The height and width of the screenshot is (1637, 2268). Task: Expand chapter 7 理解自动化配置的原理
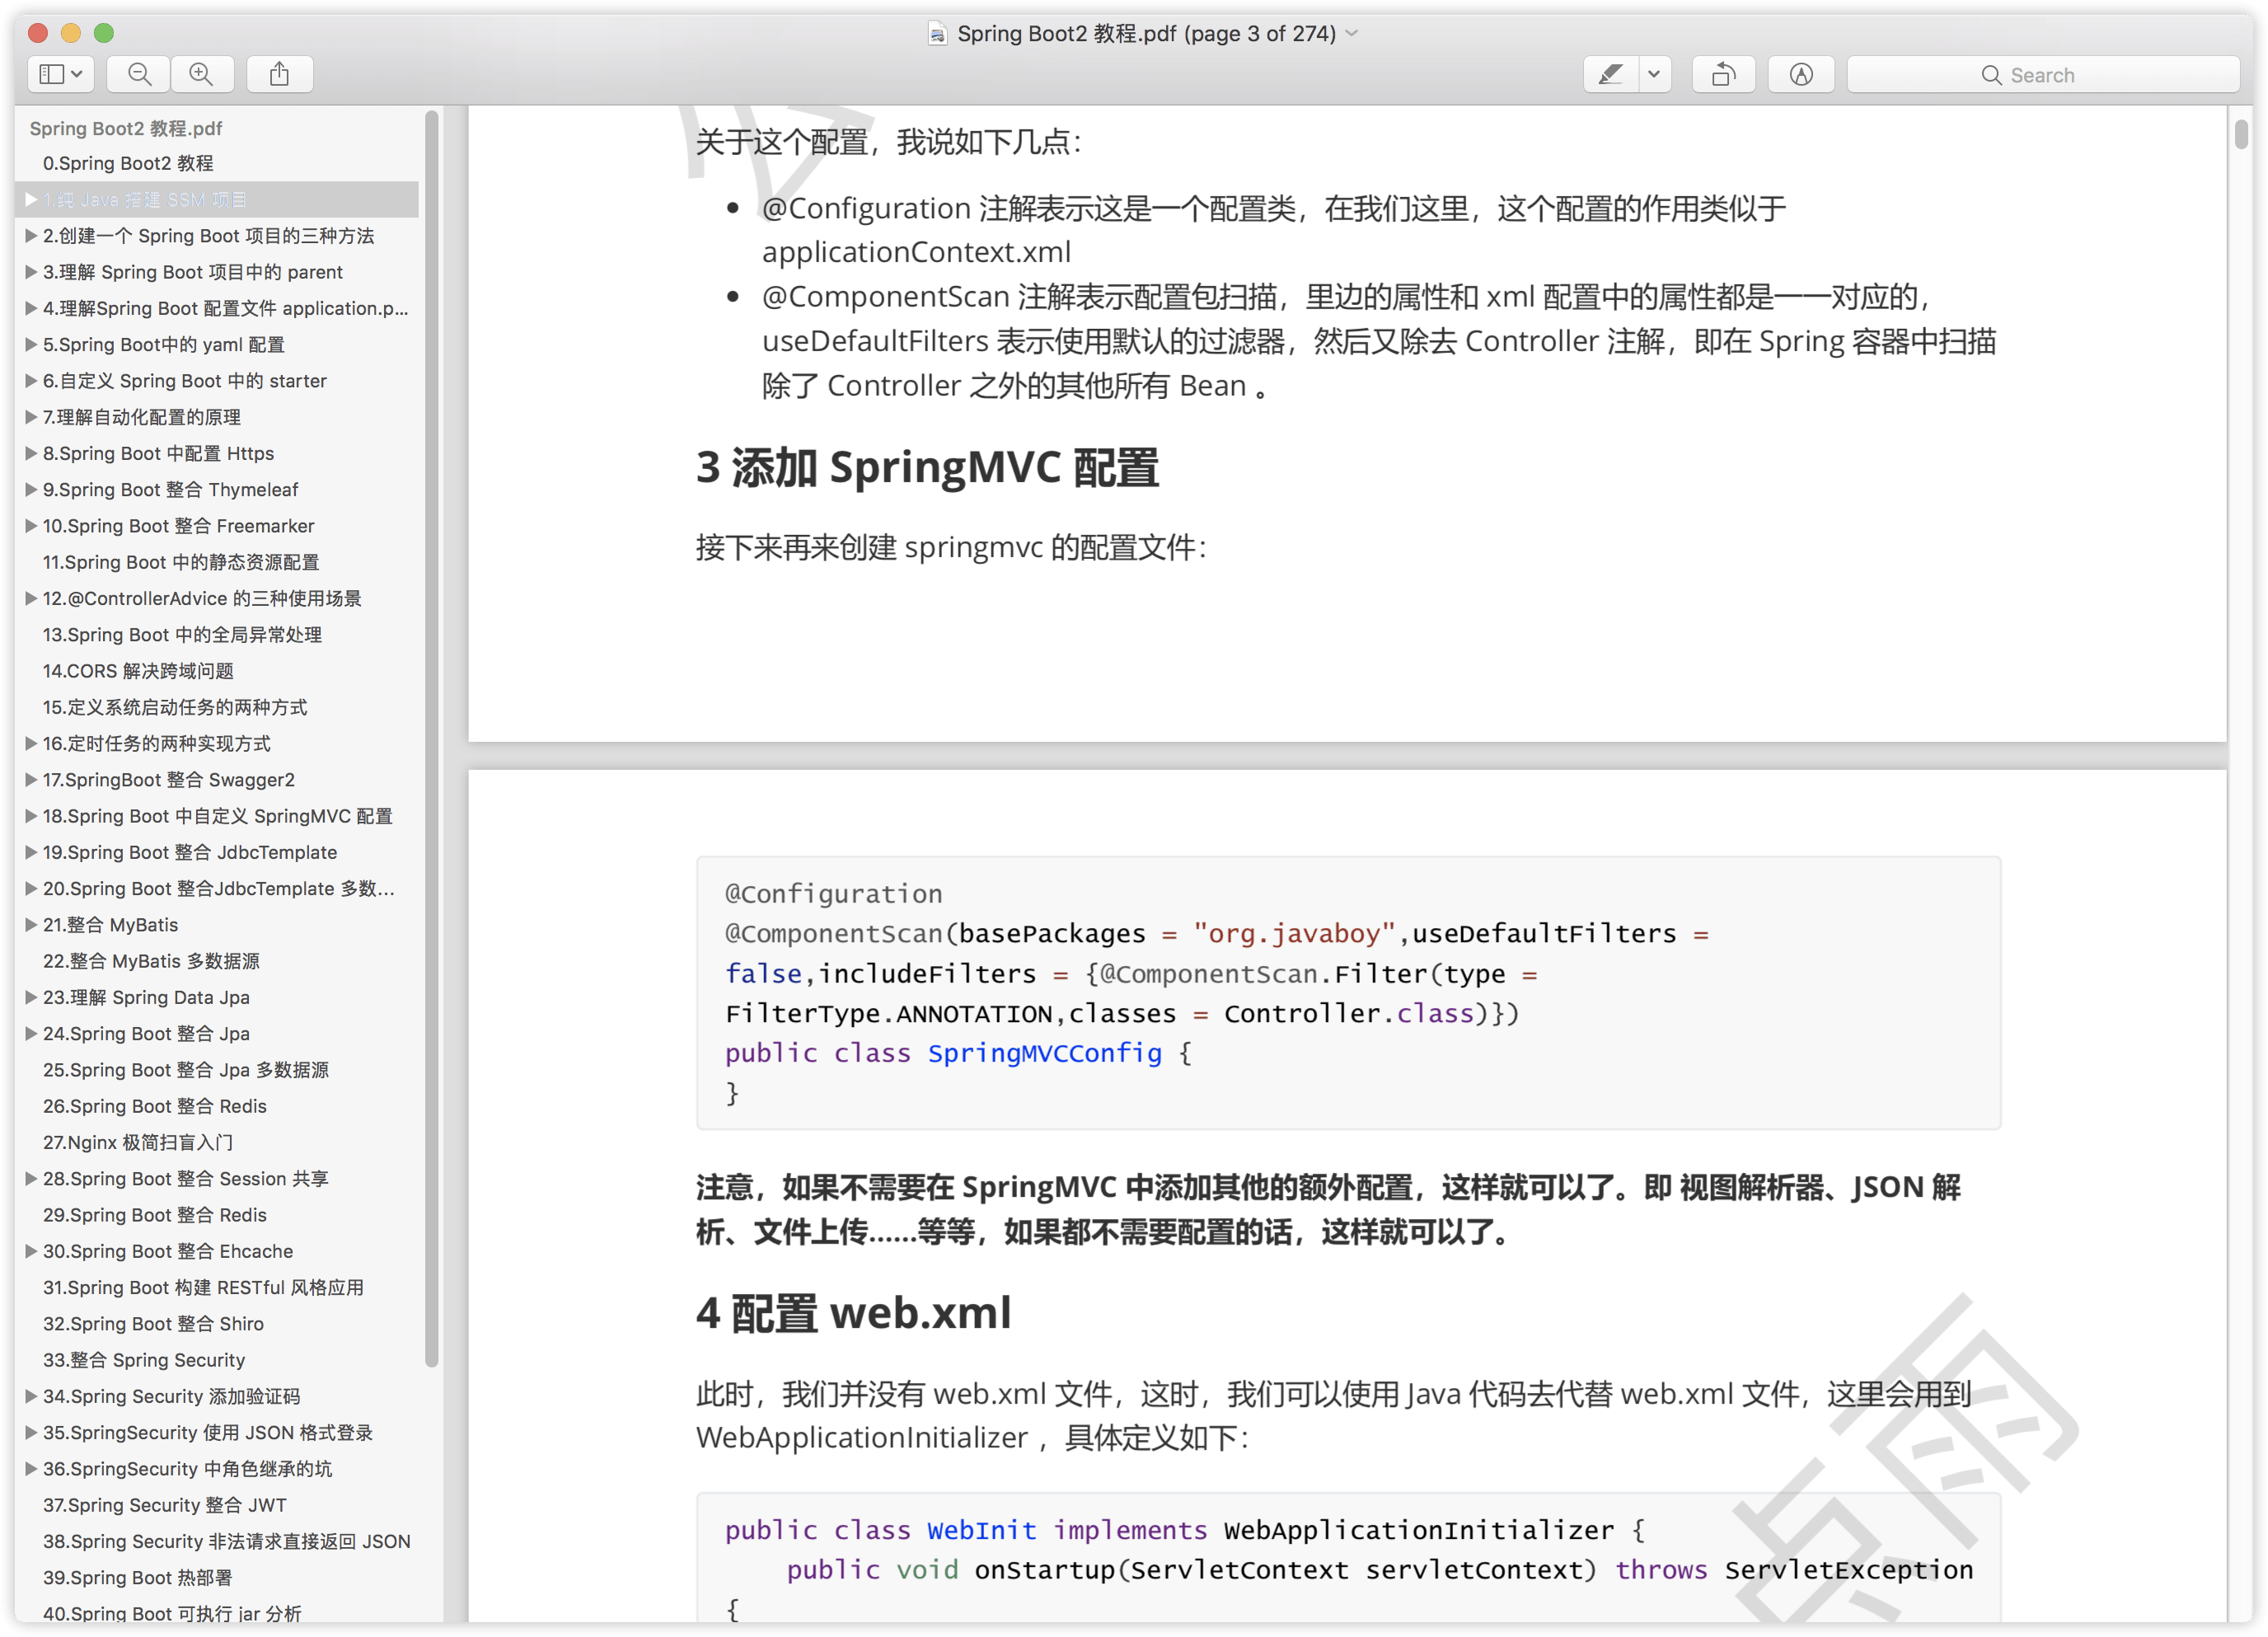[x=31, y=417]
